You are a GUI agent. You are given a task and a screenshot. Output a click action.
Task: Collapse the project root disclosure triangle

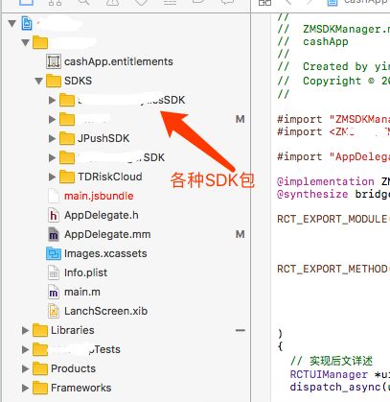[12, 24]
